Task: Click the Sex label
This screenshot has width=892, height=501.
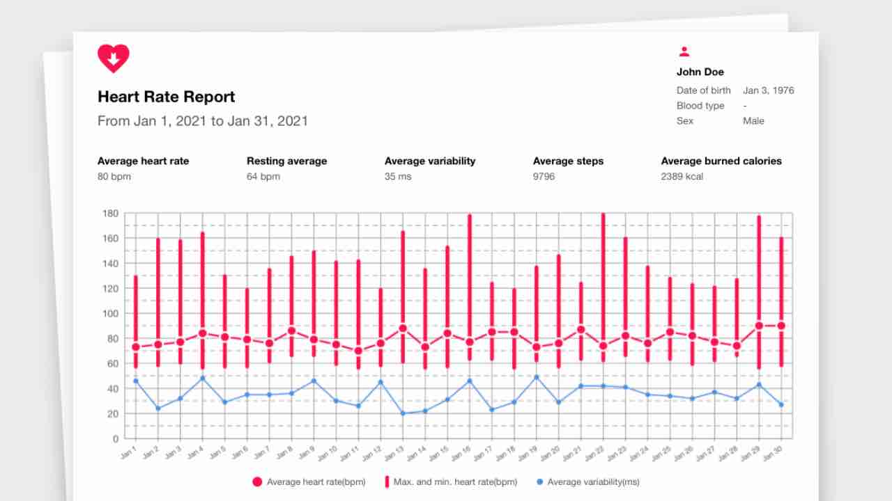Action: click(x=685, y=121)
